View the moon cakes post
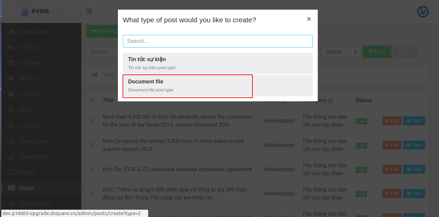The height and width of the screenshot is (217, 439). [x=414, y=145]
